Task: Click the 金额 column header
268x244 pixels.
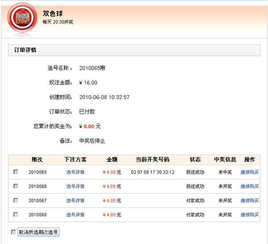Action: click(112, 160)
